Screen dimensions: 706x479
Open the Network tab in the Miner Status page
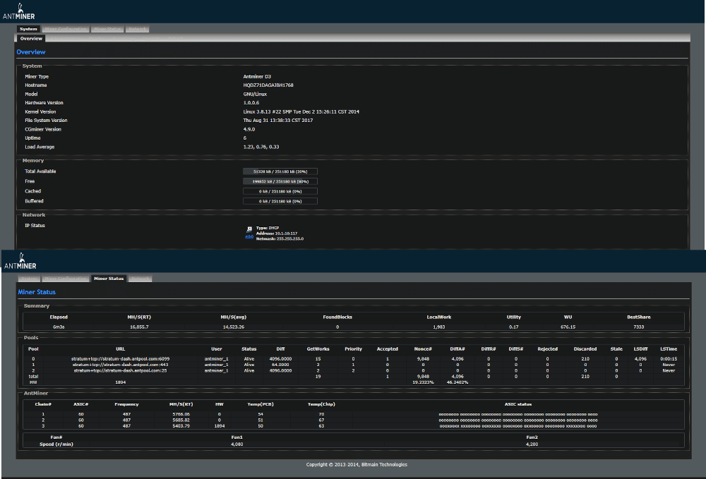pyautogui.click(x=140, y=279)
